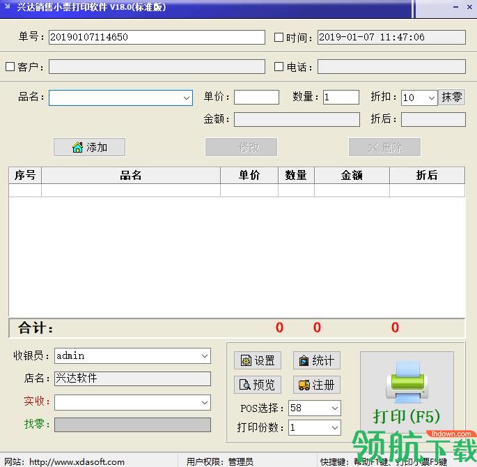Click the website http://www.xdasoft.com text
The width and height of the screenshot is (477, 467).
pos(77,462)
